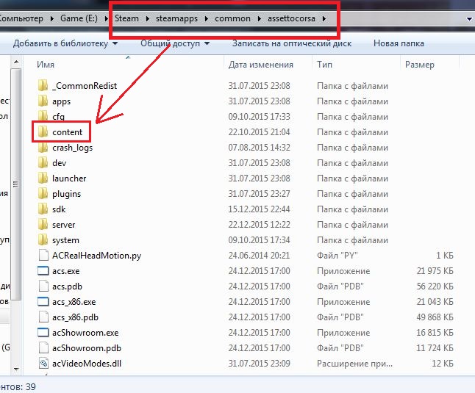
Task: Go to steamapps in the breadcrumb path
Action: (176, 18)
